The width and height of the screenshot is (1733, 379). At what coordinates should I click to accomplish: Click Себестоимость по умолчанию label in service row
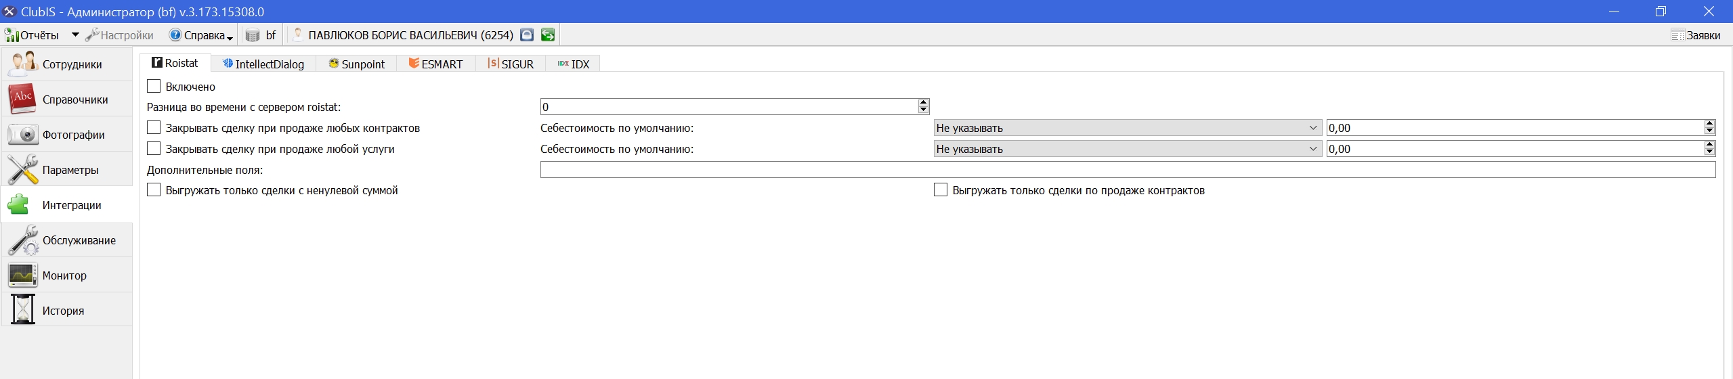pos(617,149)
